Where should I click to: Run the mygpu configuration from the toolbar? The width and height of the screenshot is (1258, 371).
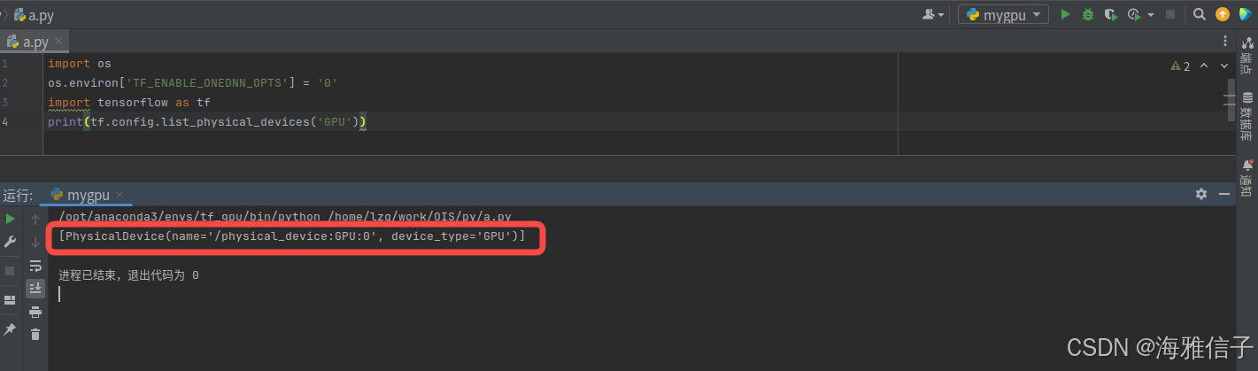(1066, 14)
